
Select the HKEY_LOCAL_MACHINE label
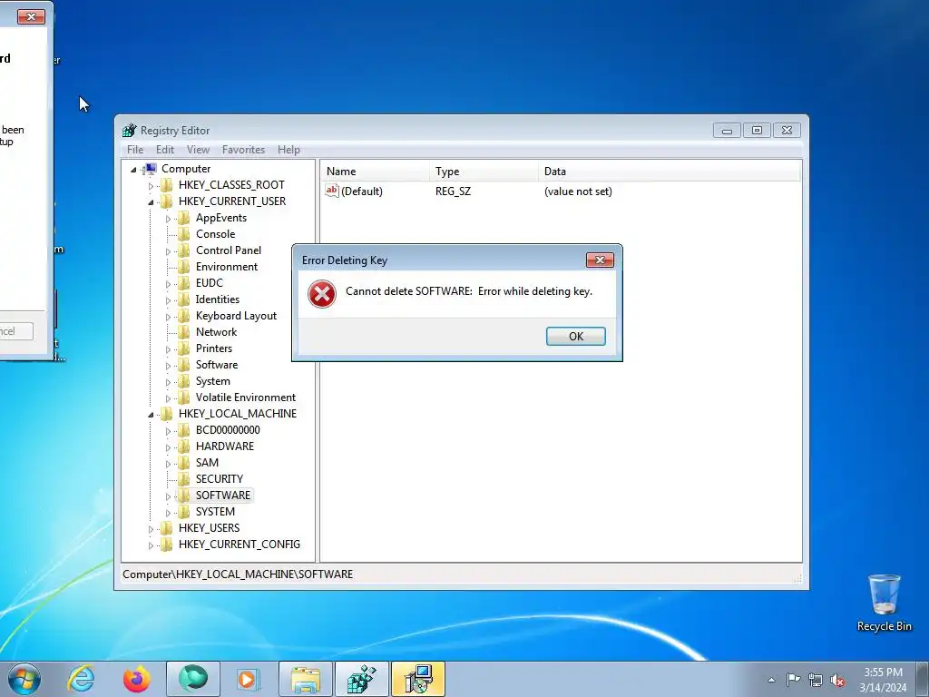tap(238, 414)
